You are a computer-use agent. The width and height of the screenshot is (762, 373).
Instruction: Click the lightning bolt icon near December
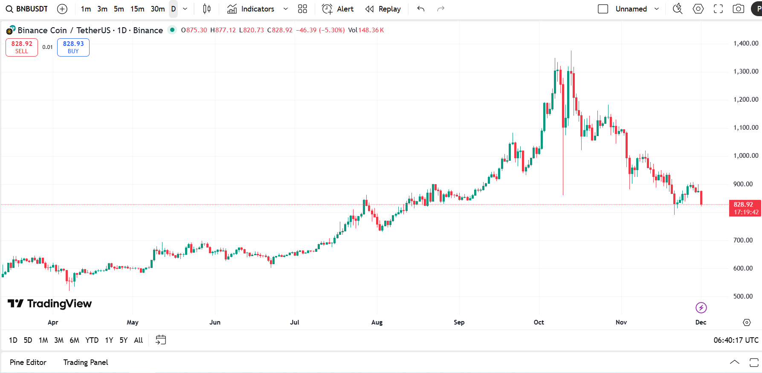701,308
